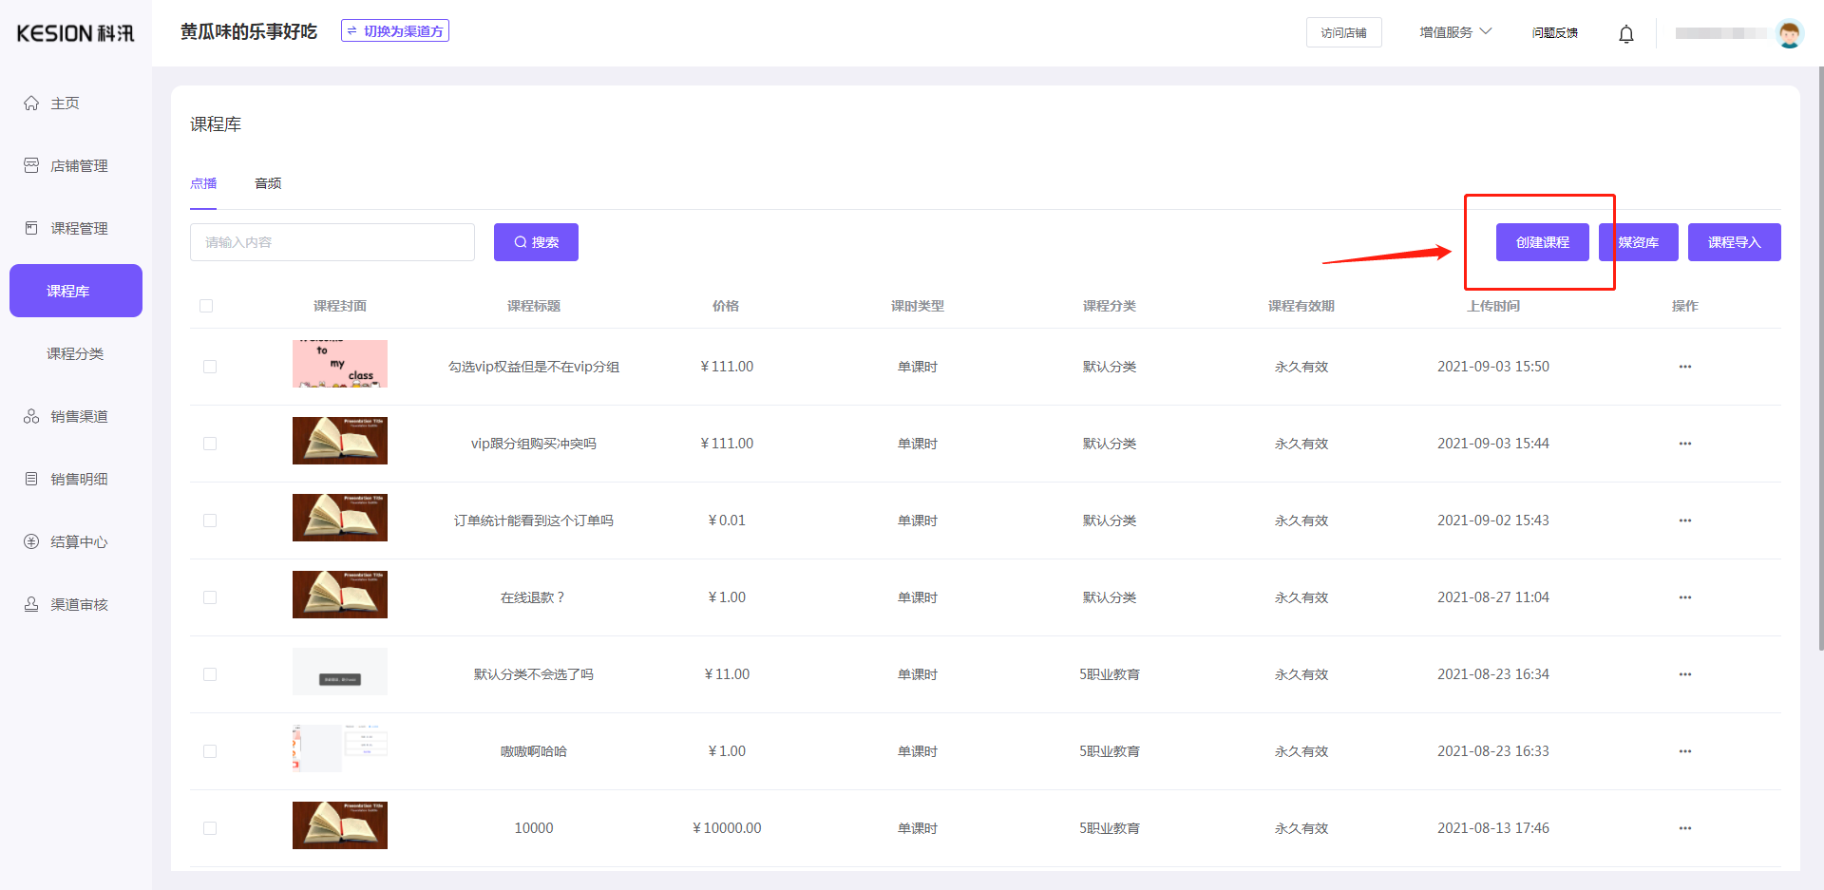Click the 创建课程 button
This screenshot has width=1824, height=890.
click(x=1542, y=242)
